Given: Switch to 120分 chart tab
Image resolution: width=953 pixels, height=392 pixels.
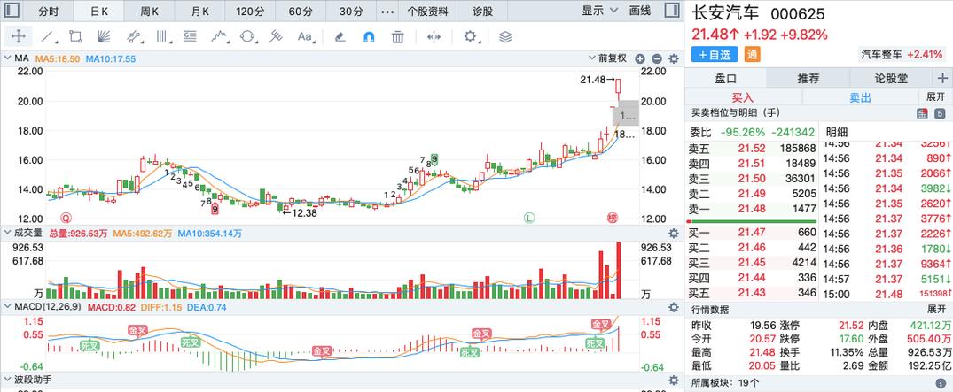Looking at the screenshot, I should coord(250,11).
